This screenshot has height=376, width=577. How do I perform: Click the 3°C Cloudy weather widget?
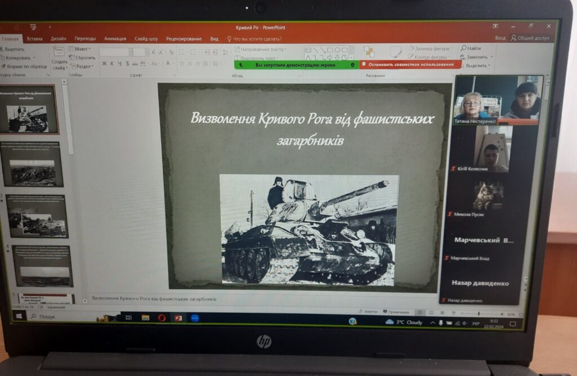tap(403, 323)
